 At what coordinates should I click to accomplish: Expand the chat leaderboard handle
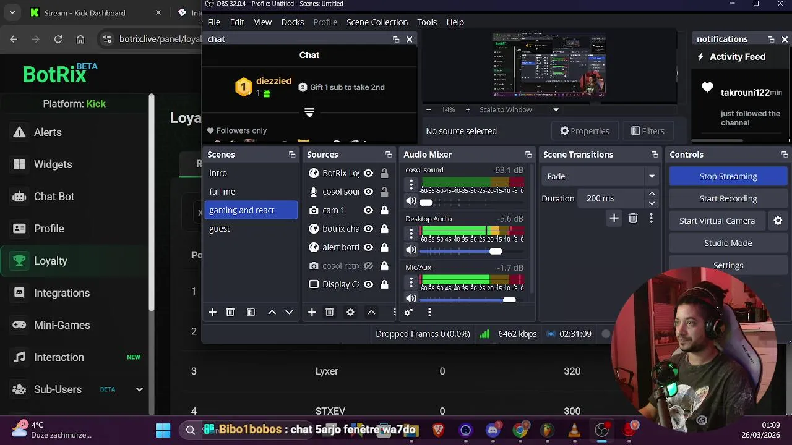pyautogui.click(x=309, y=112)
